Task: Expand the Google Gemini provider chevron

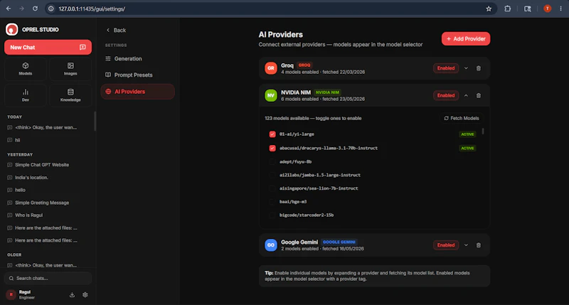Action: tap(466, 245)
